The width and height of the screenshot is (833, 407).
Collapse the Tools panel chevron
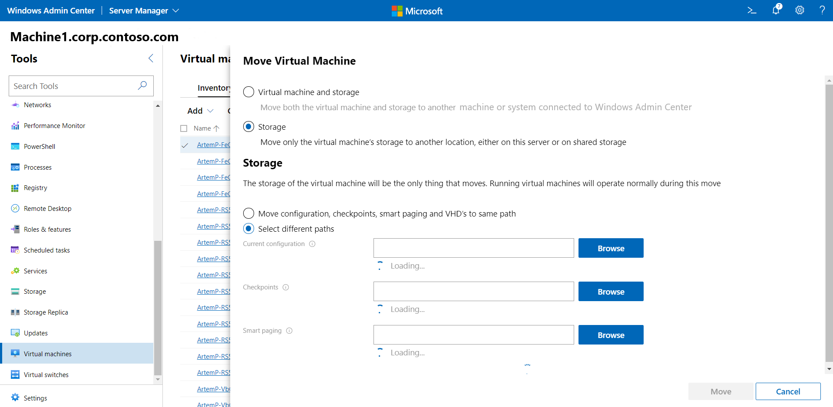[x=151, y=58]
